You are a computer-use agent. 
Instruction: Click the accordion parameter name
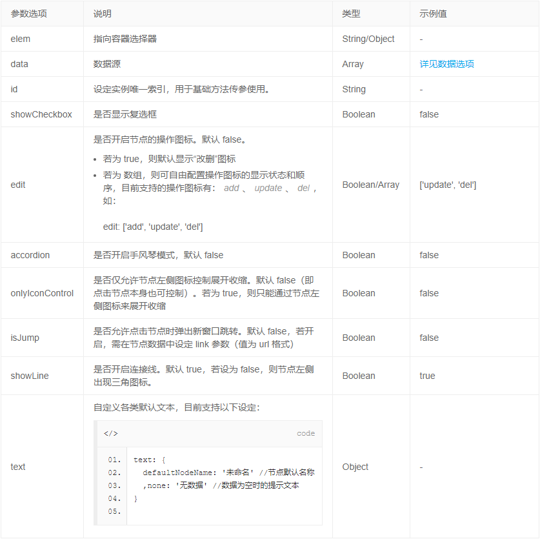[x=30, y=255]
